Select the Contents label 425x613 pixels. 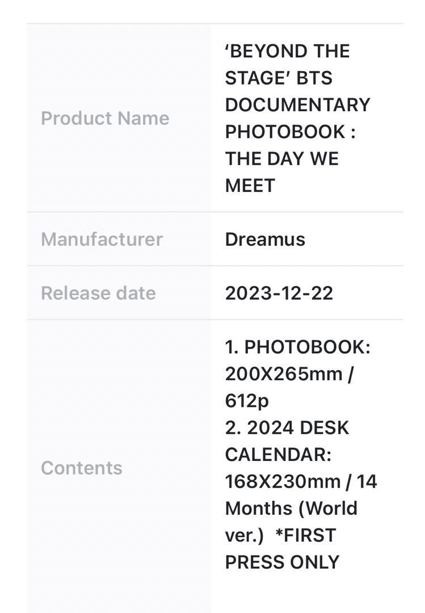coord(82,468)
